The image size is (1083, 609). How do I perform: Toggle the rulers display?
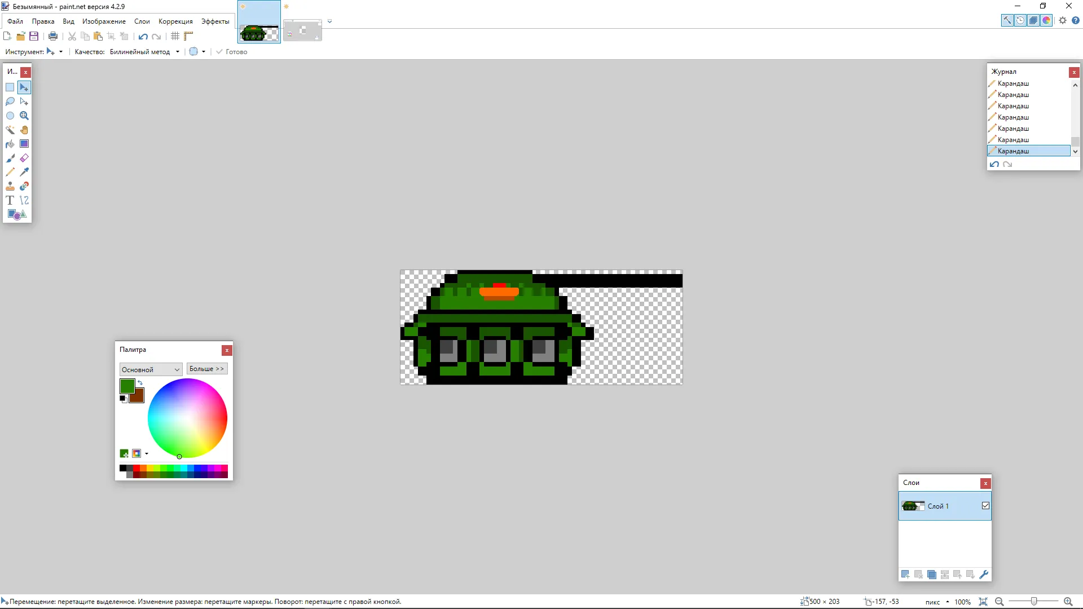[189, 36]
